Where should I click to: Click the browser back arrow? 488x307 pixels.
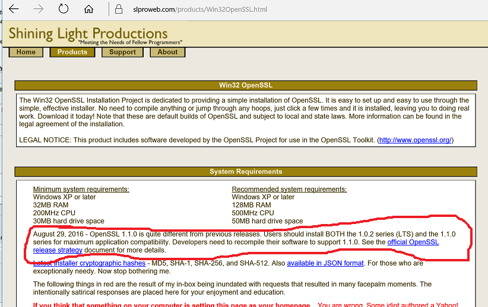(x=13, y=9)
